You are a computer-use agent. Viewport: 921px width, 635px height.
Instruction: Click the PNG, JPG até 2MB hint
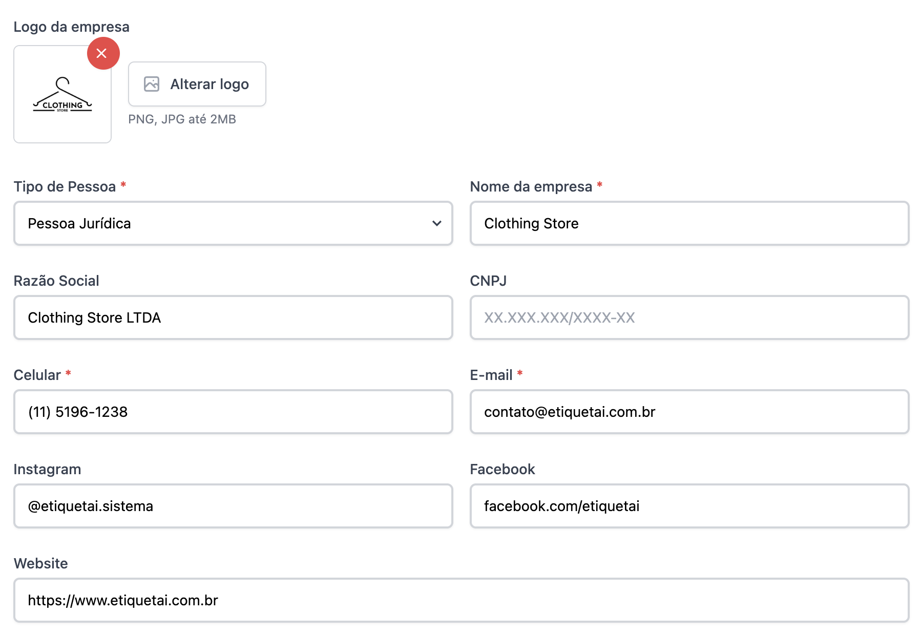(182, 119)
